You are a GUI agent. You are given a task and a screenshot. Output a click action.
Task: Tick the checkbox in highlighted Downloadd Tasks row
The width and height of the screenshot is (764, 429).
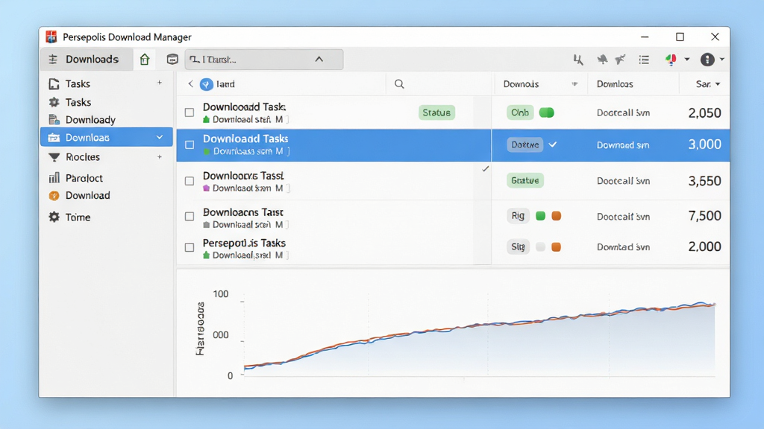coord(190,145)
